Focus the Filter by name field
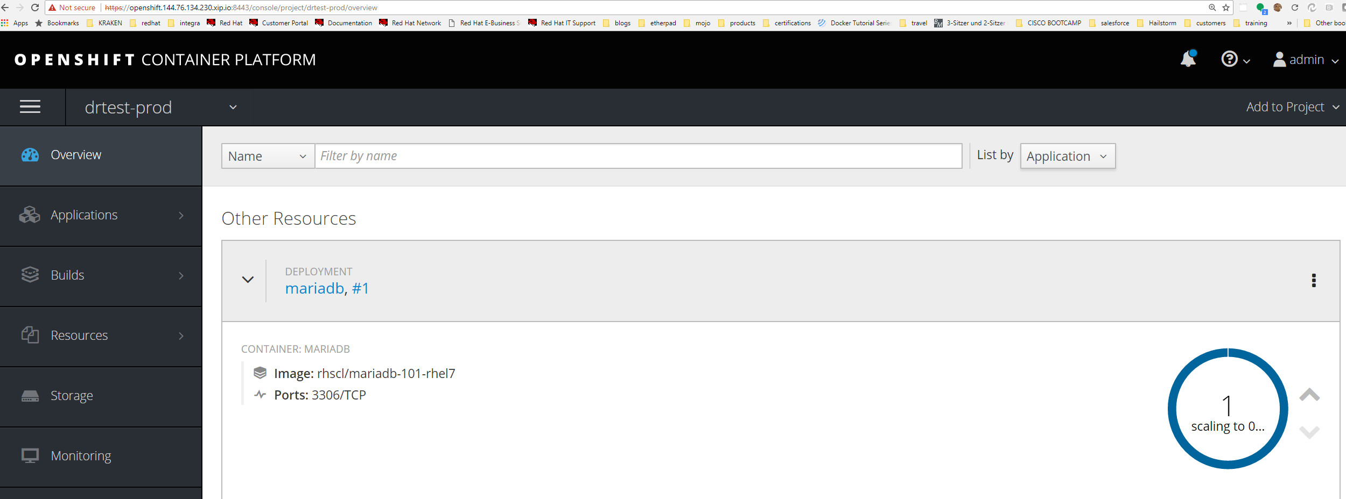1346x499 pixels. point(639,156)
